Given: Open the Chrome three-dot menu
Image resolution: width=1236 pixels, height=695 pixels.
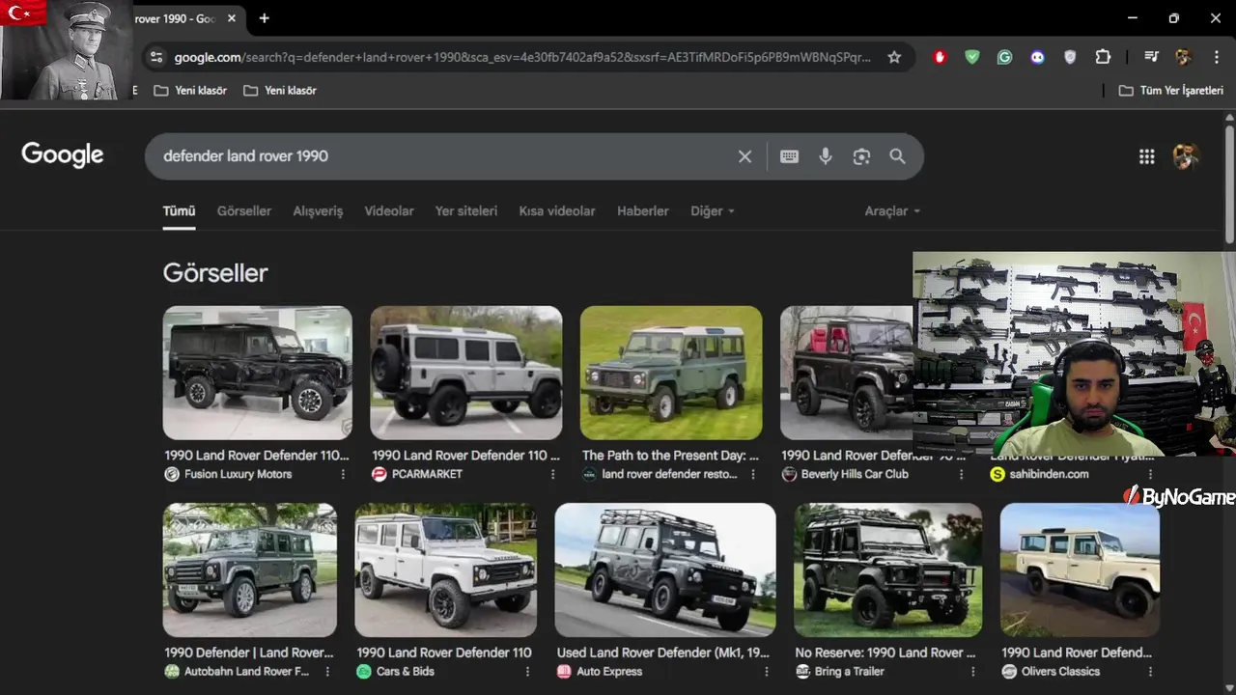Looking at the screenshot, I should (x=1215, y=57).
